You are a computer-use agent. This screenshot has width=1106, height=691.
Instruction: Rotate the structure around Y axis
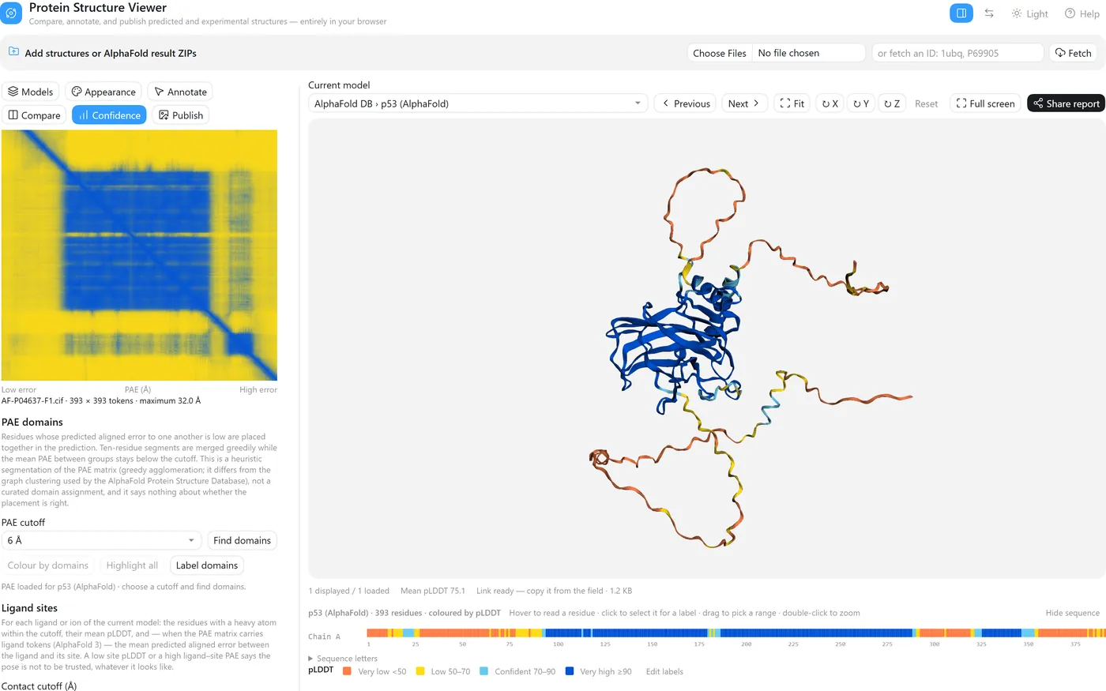[x=861, y=103]
